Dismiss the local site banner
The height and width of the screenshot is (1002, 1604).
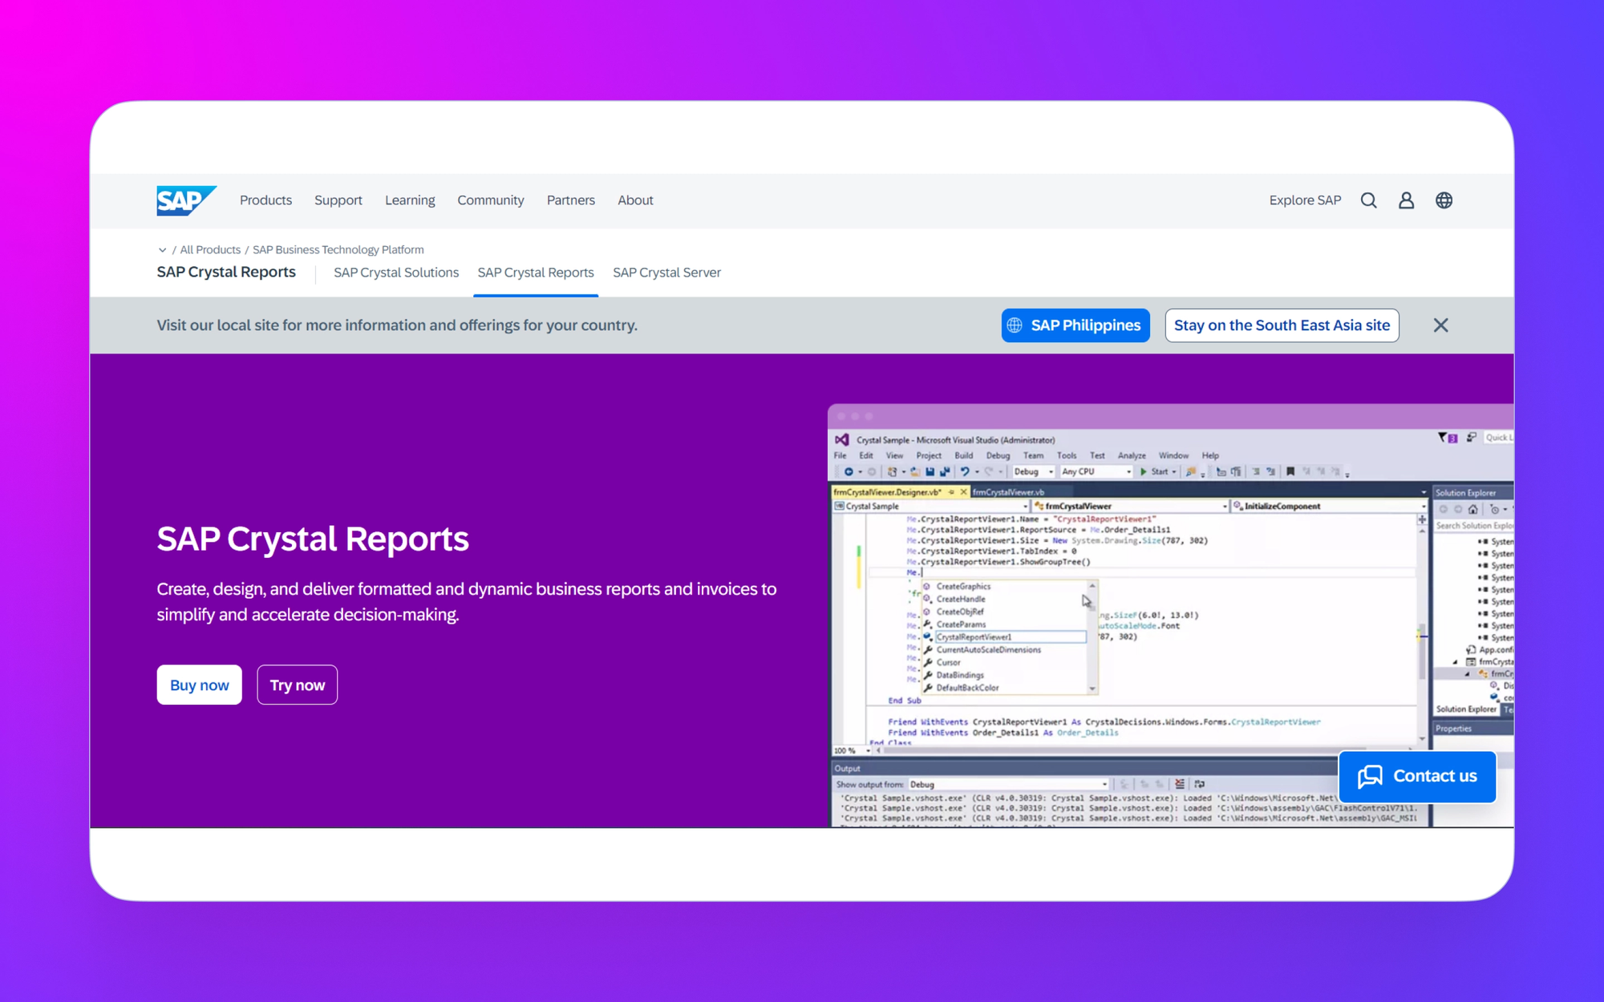[1440, 325]
